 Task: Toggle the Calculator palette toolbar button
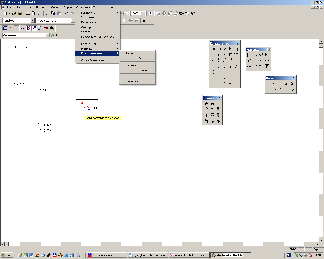click(5, 28)
